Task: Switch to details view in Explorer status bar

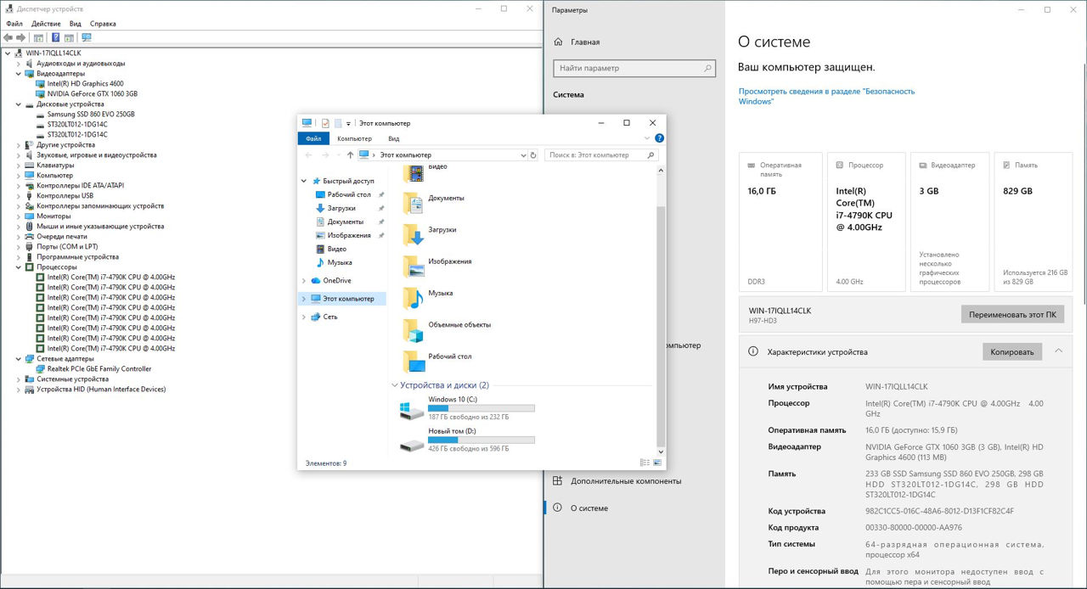Action: tap(645, 463)
